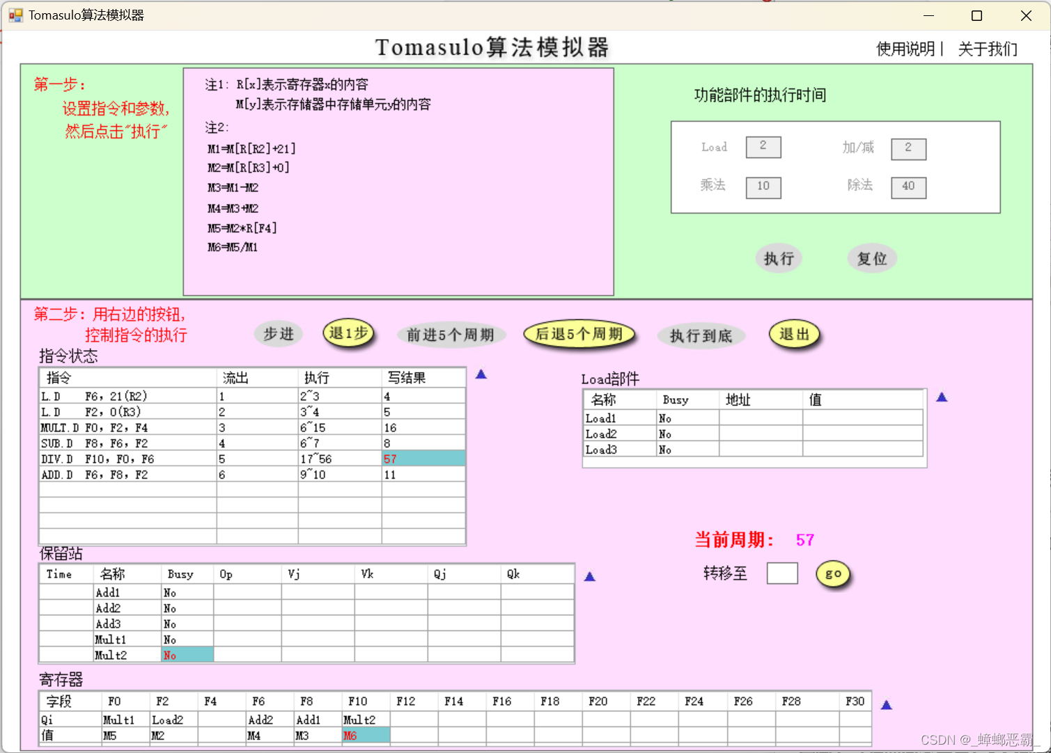Click the note line M1=M[R[R2]+21]
Image resolution: width=1051 pixels, height=753 pixels.
(251, 148)
